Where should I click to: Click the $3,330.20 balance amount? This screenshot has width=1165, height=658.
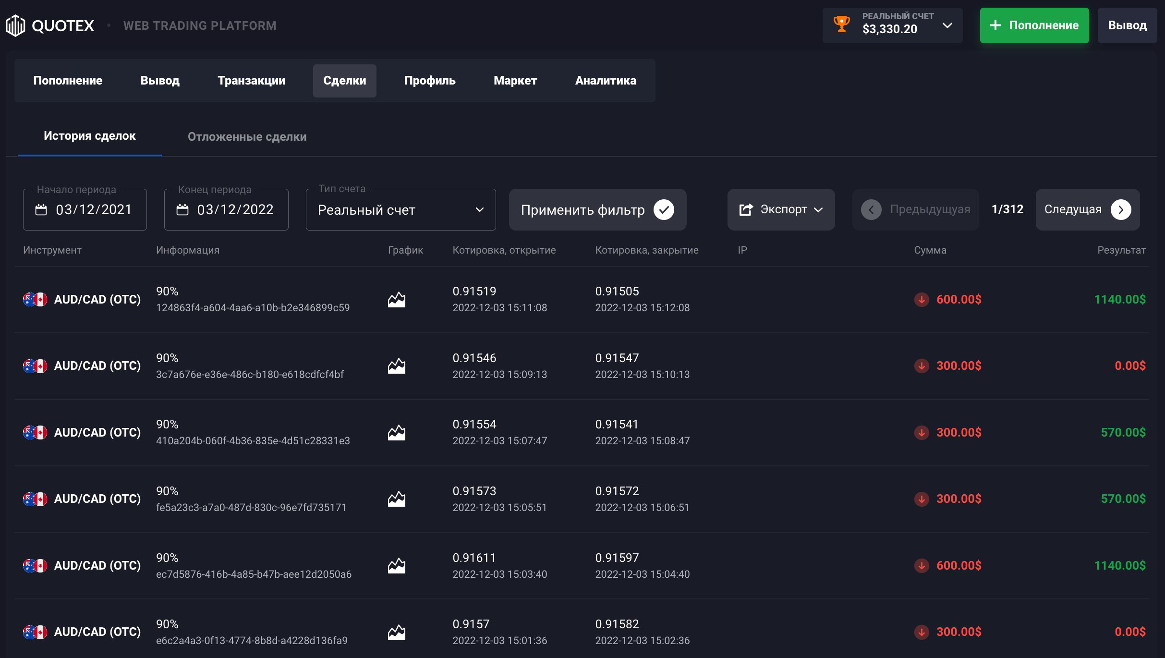click(x=890, y=29)
